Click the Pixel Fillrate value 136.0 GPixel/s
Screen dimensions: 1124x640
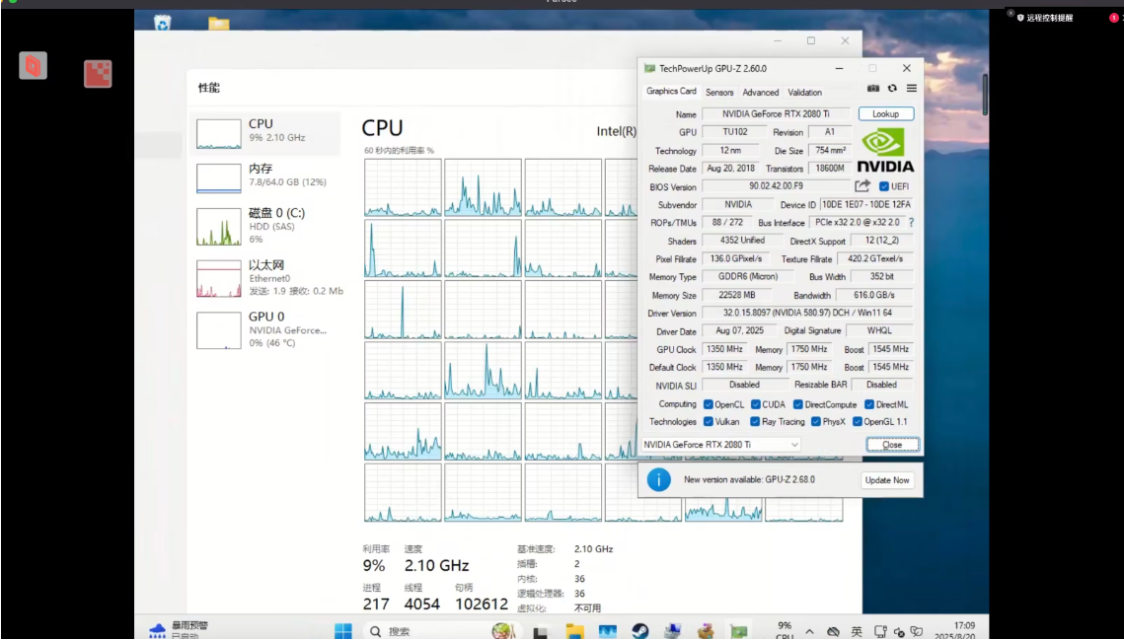click(x=736, y=258)
